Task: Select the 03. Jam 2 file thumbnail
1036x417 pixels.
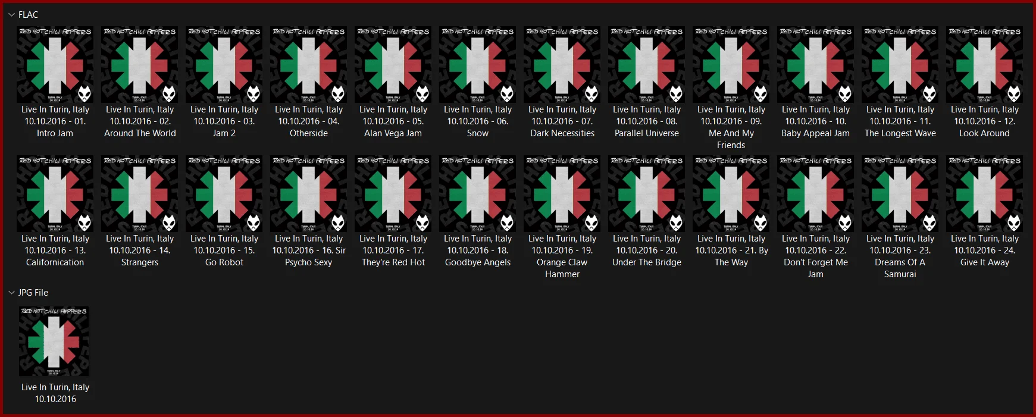Action: point(224,65)
